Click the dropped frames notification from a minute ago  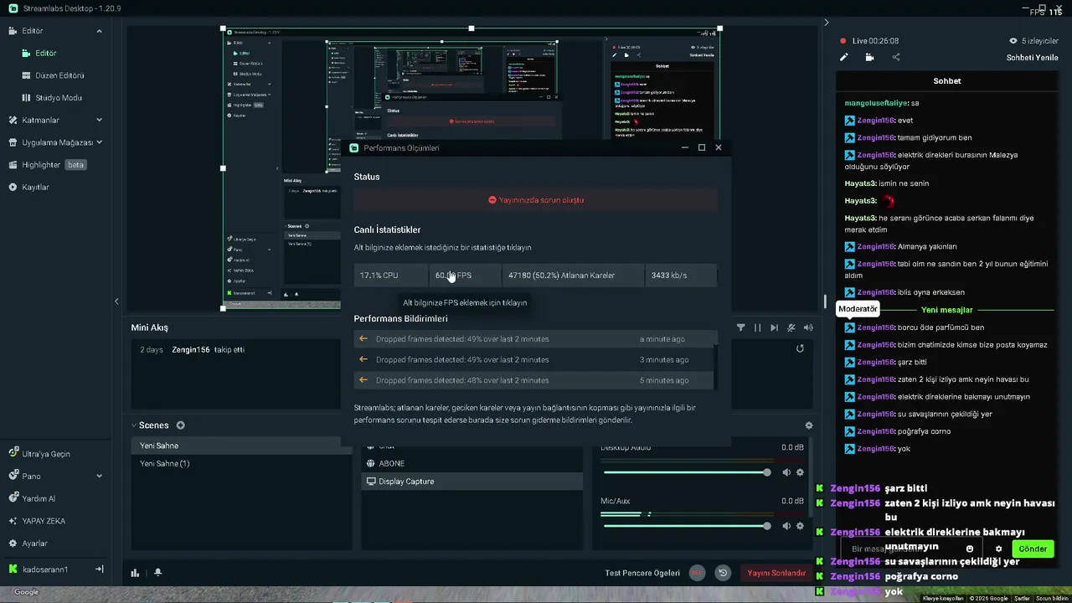533,339
